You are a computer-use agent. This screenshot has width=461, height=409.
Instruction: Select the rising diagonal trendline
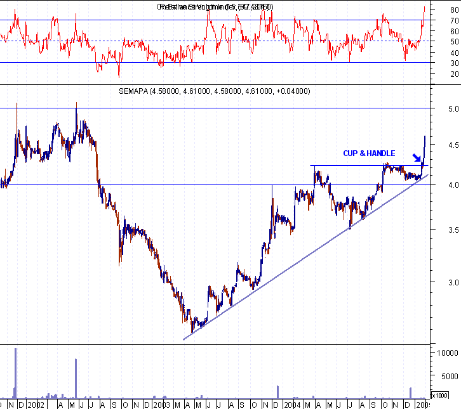point(305,257)
